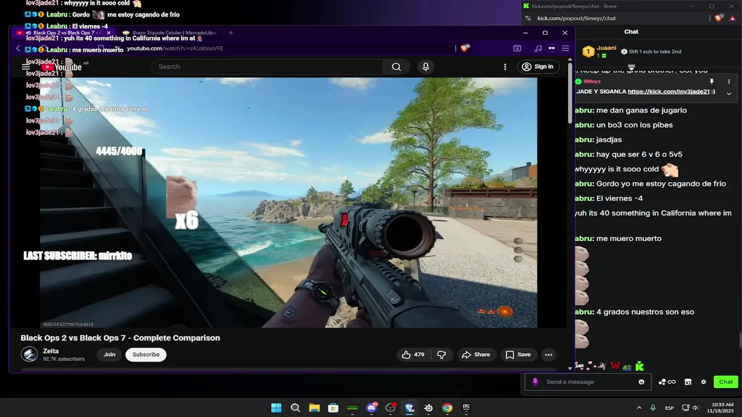
Task: Open the Kick chat shop icon
Action: point(688,382)
